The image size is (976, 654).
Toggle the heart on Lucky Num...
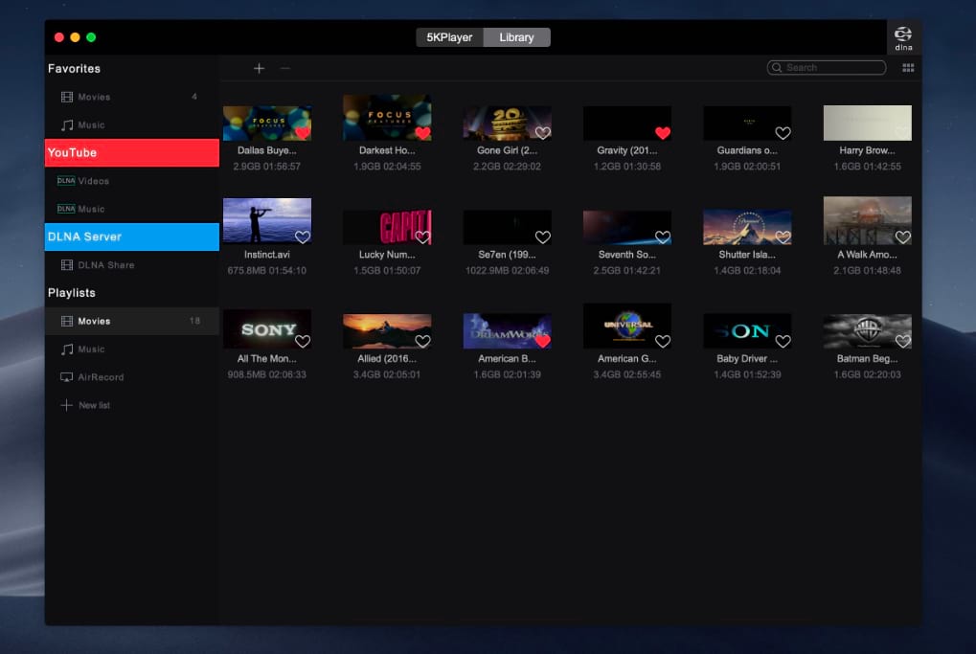(422, 237)
